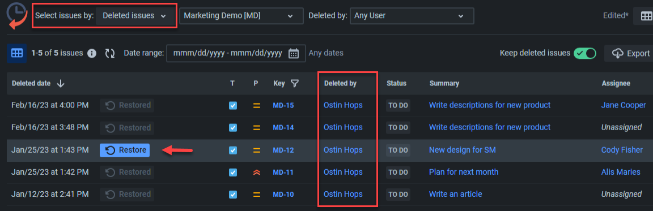Screen dimensions: 653x211
Task: Click the filter funnel icon beside Key
Action: [294, 84]
